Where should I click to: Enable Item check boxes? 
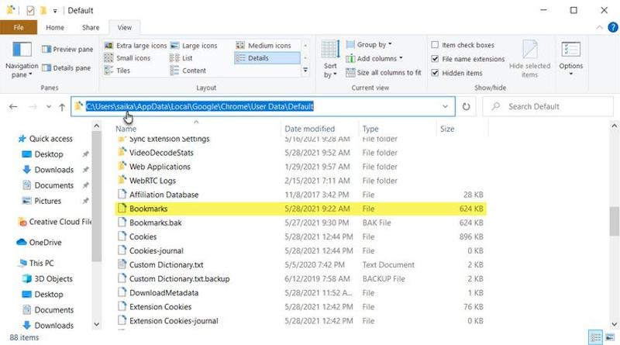[x=435, y=45]
